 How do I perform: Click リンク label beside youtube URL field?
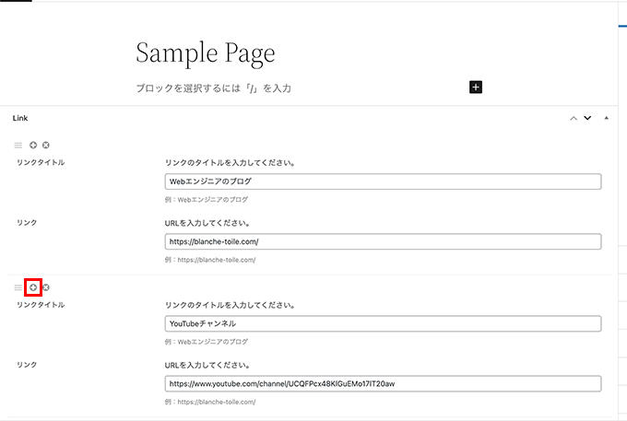point(27,365)
